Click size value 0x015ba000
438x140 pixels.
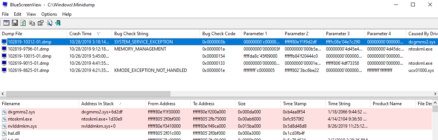pyautogui.click(x=249, y=126)
